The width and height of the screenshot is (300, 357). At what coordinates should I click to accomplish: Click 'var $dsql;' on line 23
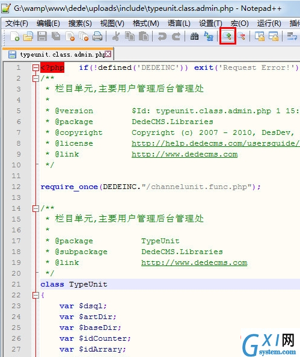(x=83, y=306)
